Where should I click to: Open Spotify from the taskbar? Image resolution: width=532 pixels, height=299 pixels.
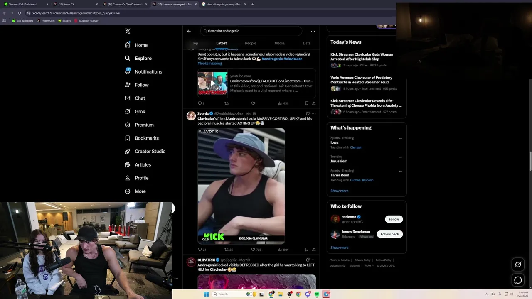[317, 294]
